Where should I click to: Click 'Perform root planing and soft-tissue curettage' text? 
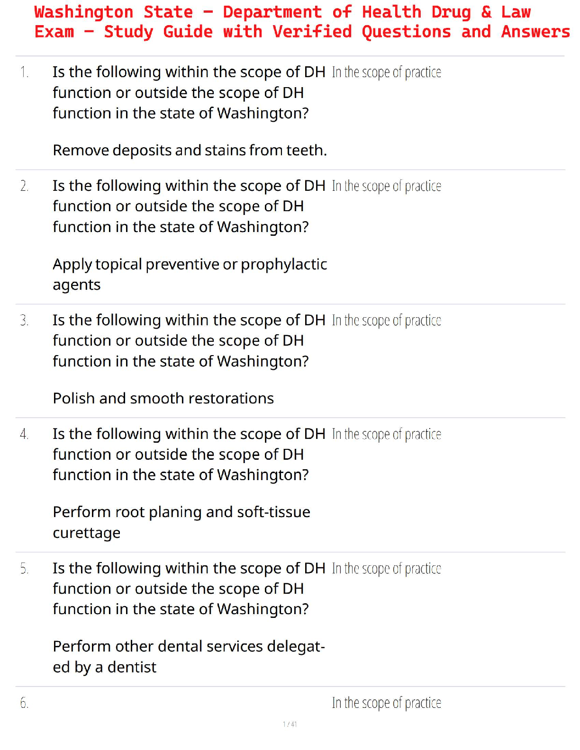click(181, 522)
